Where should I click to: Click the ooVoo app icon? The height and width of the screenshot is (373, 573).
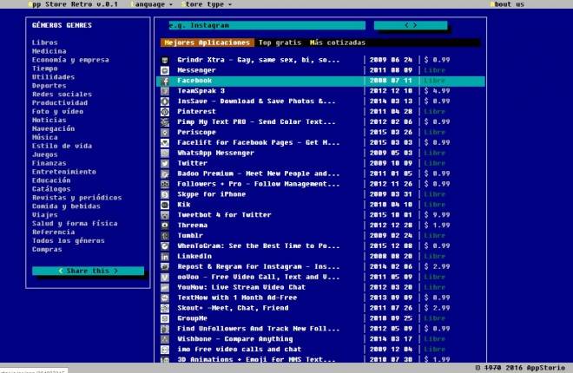[165, 278]
